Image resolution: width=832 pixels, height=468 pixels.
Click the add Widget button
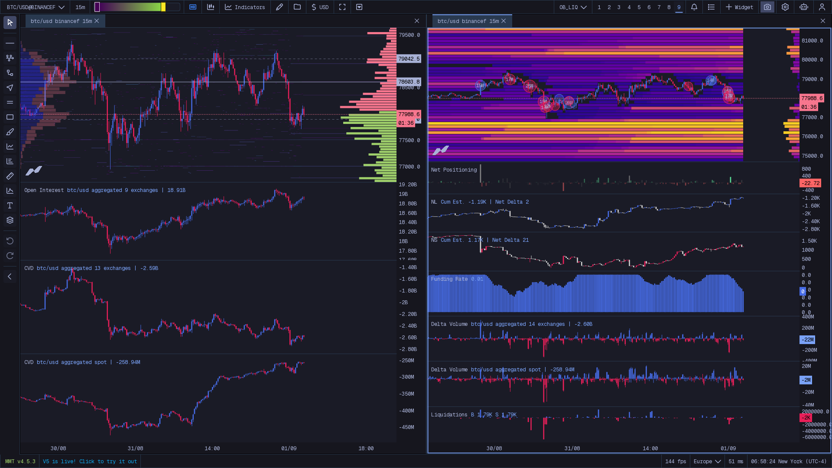tap(740, 7)
